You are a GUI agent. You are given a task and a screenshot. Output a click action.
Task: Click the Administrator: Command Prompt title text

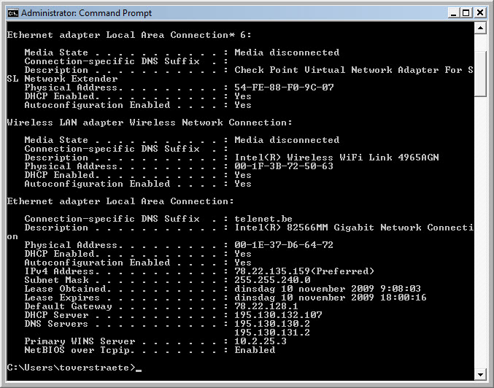86,13
